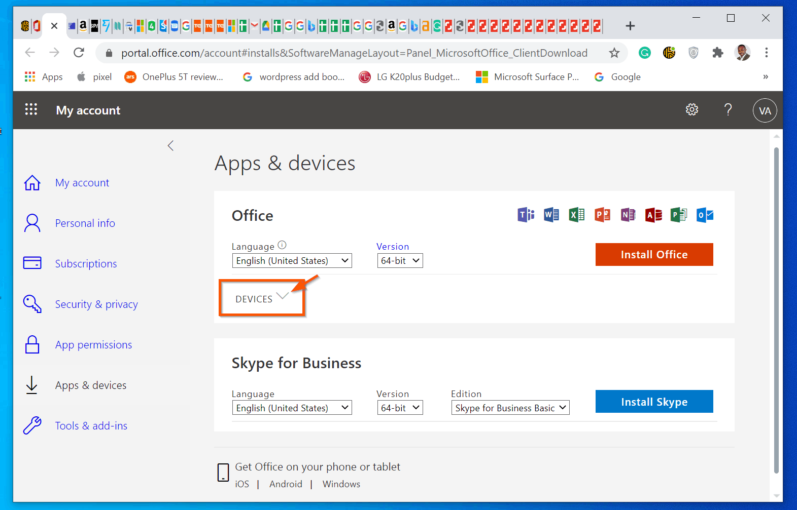Open the iOS download link
This screenshot has width=797, height=510.
point(242,484)
